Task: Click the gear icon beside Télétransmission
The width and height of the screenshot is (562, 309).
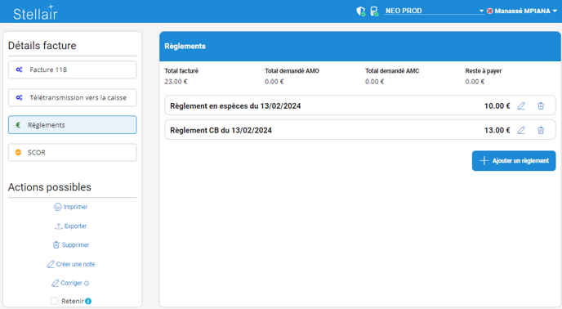Action: click(19, 97)
